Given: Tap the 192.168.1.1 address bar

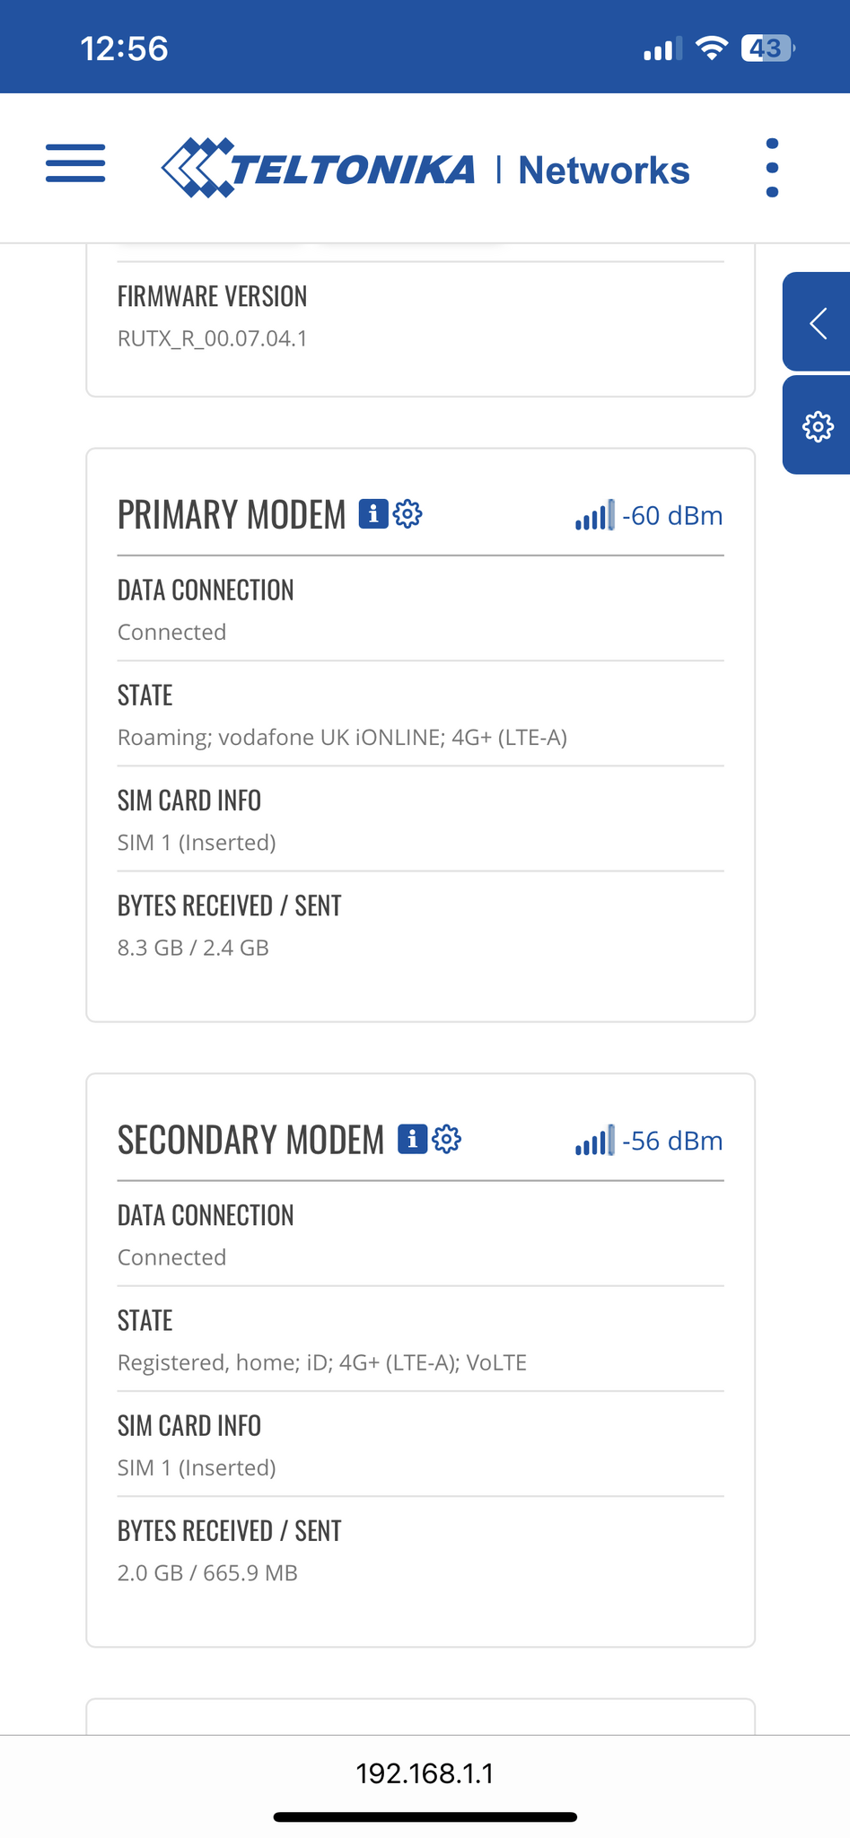Looking at the screenshot, I should (x=425, y=1773).
